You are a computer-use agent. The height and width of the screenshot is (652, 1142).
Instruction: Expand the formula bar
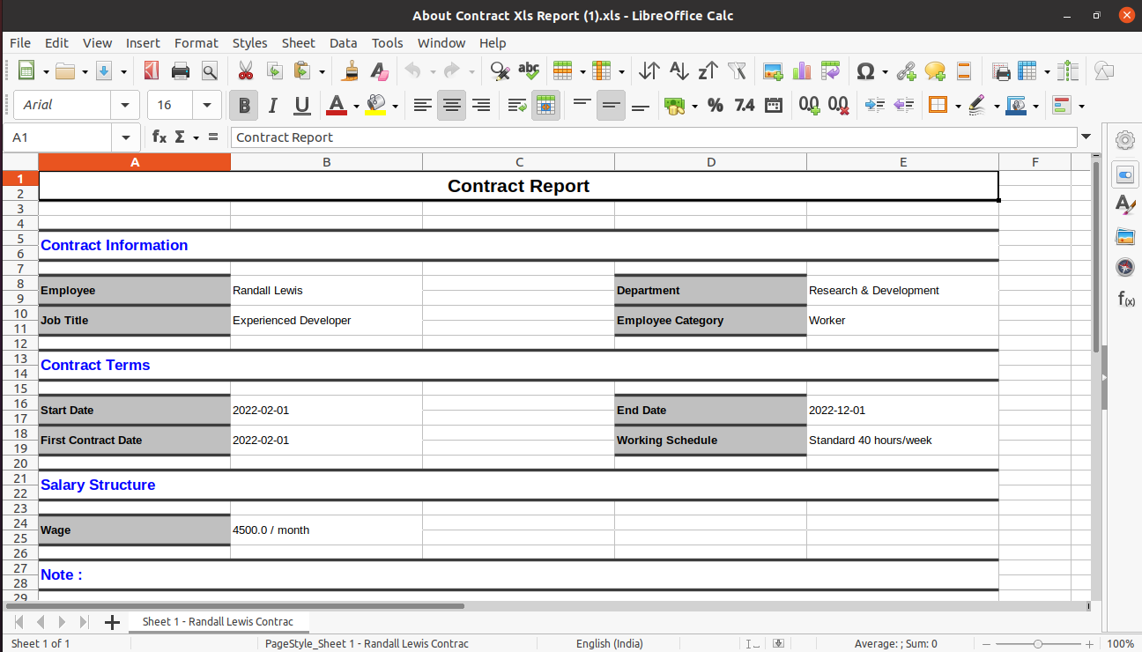pyautogui.click(x=1086, y=137)
